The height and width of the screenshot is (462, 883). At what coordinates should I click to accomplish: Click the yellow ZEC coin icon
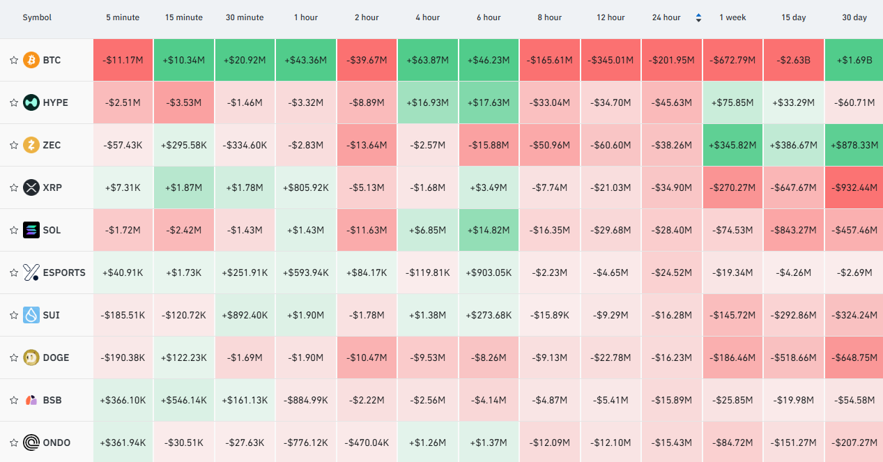pyautogui.click(x=31, y=145)
